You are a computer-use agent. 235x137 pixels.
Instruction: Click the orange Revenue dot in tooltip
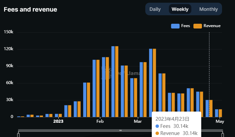157,133
